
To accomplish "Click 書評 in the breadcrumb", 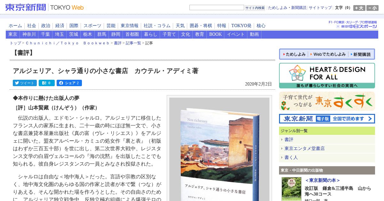I will [x=117, y=43].
